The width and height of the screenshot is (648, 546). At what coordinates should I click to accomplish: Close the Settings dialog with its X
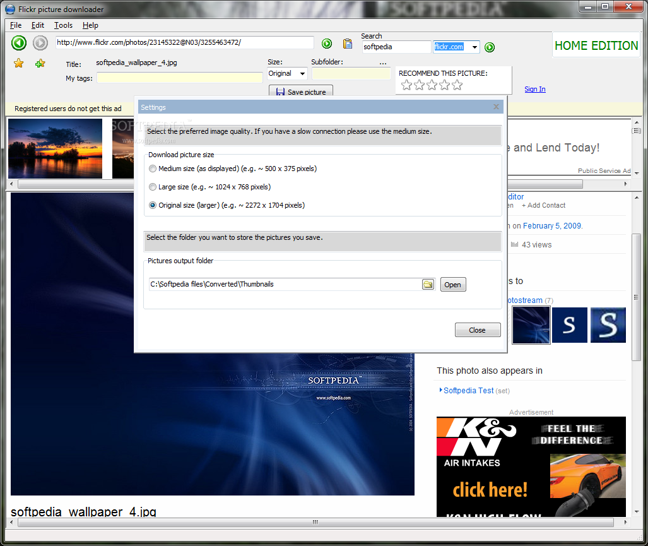coord(496,107)
